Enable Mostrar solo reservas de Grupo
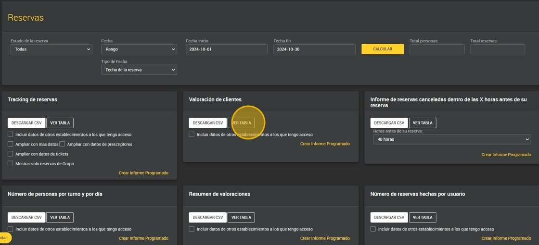This screenshot has height=245, width=539. (x=11, y=163)
